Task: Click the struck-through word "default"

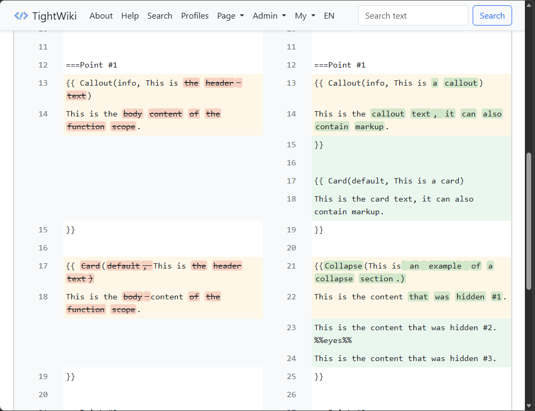Action: (x=124, y=266)
